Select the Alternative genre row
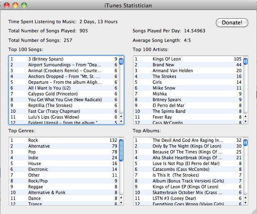The height and width of the screenshot is (214, 257). 64,146
